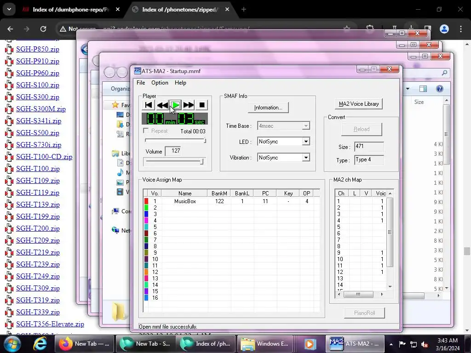Click the Key column header
Screen dimensions: 471x353
(288, 194)
